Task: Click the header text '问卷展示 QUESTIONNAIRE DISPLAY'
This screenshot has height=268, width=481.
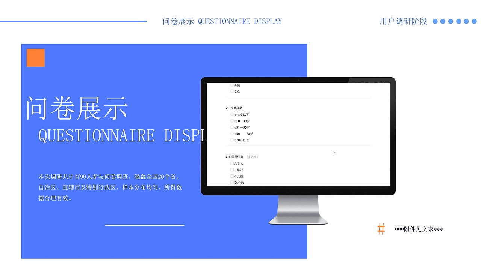Action: point(222,21)
